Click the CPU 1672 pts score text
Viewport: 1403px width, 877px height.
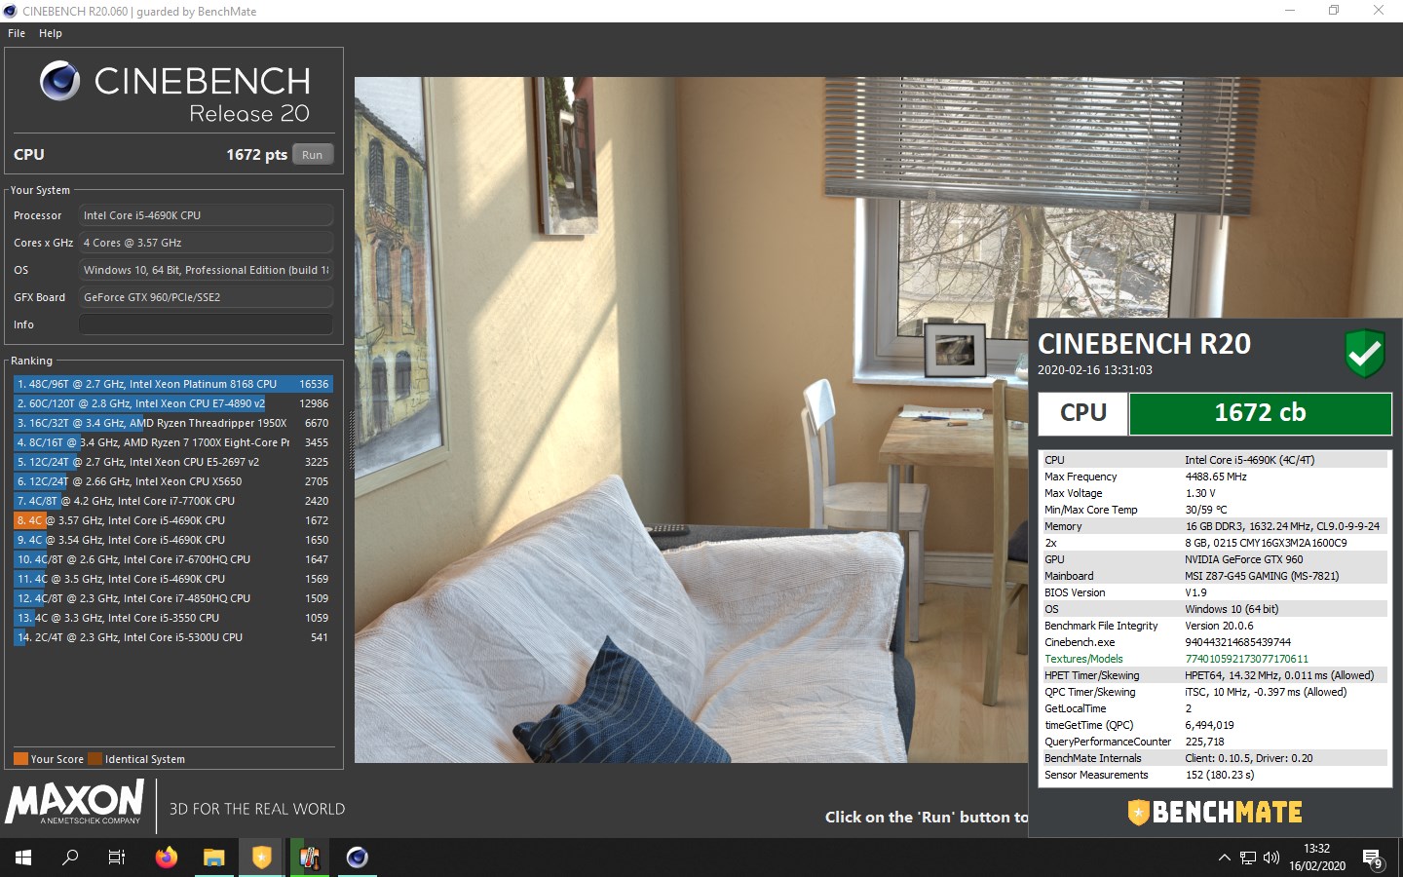click(x=256, y=154)
